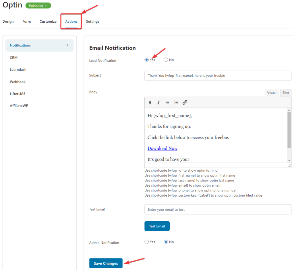
Task: Focus the Test Email address field
Action: coord(218,210)
